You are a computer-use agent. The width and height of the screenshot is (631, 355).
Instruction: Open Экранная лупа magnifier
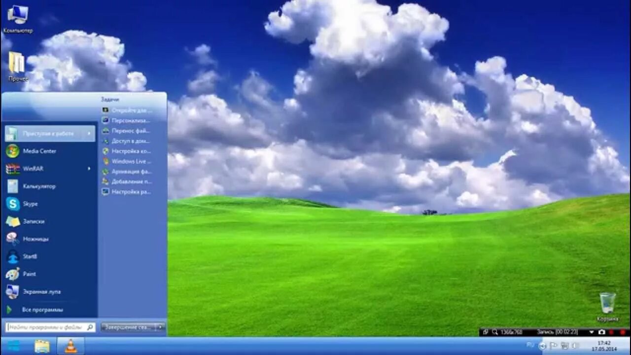pyautogui.click(x=49, y=291)
